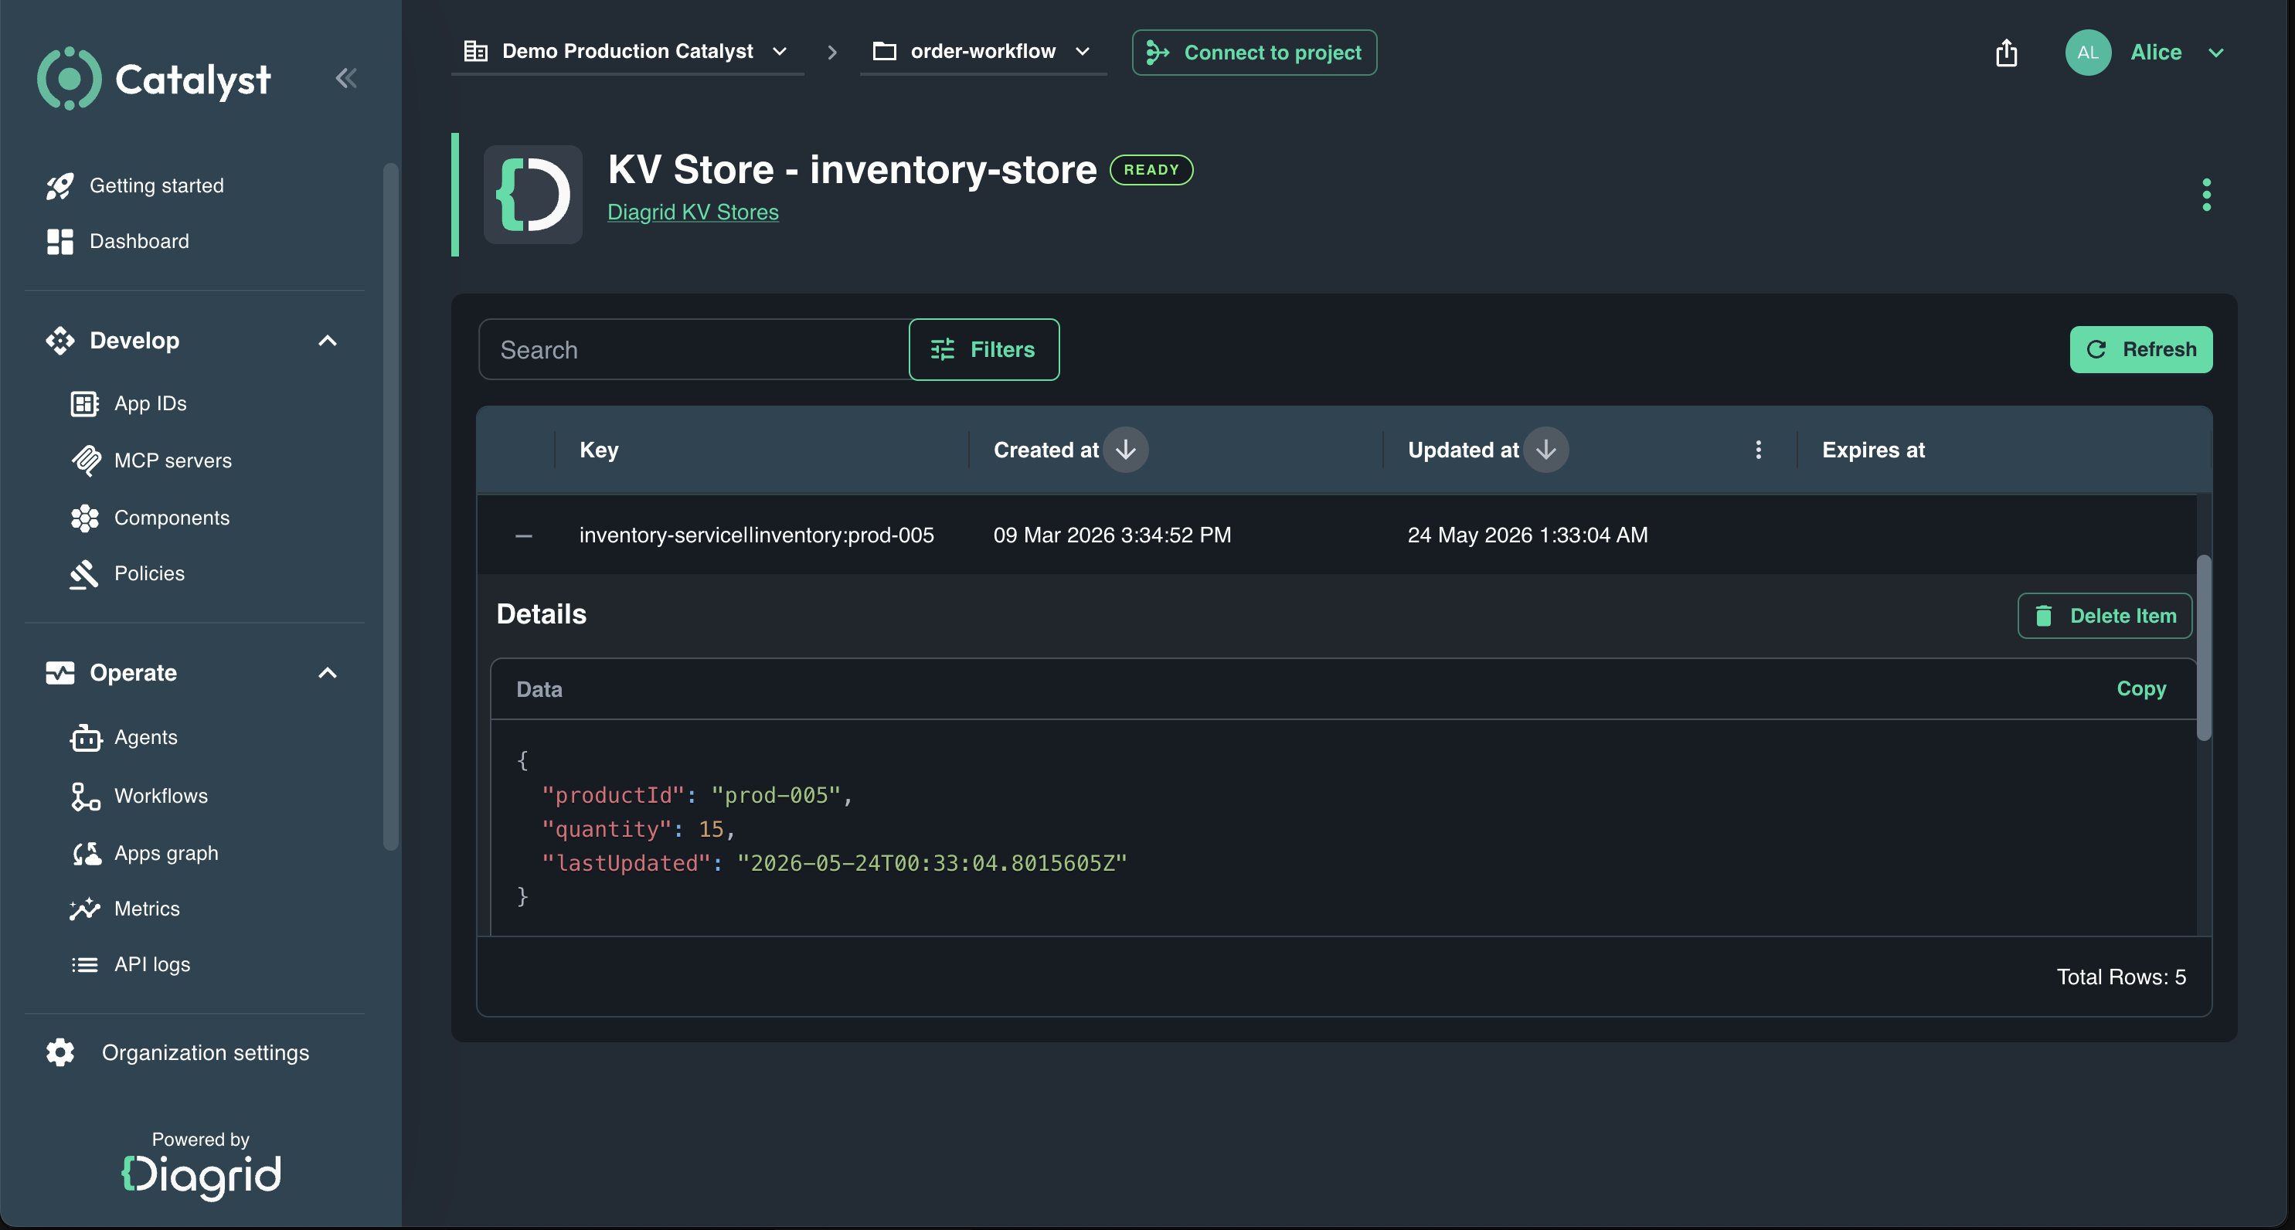Click the Catalyst logo icon

click(70, 78)
